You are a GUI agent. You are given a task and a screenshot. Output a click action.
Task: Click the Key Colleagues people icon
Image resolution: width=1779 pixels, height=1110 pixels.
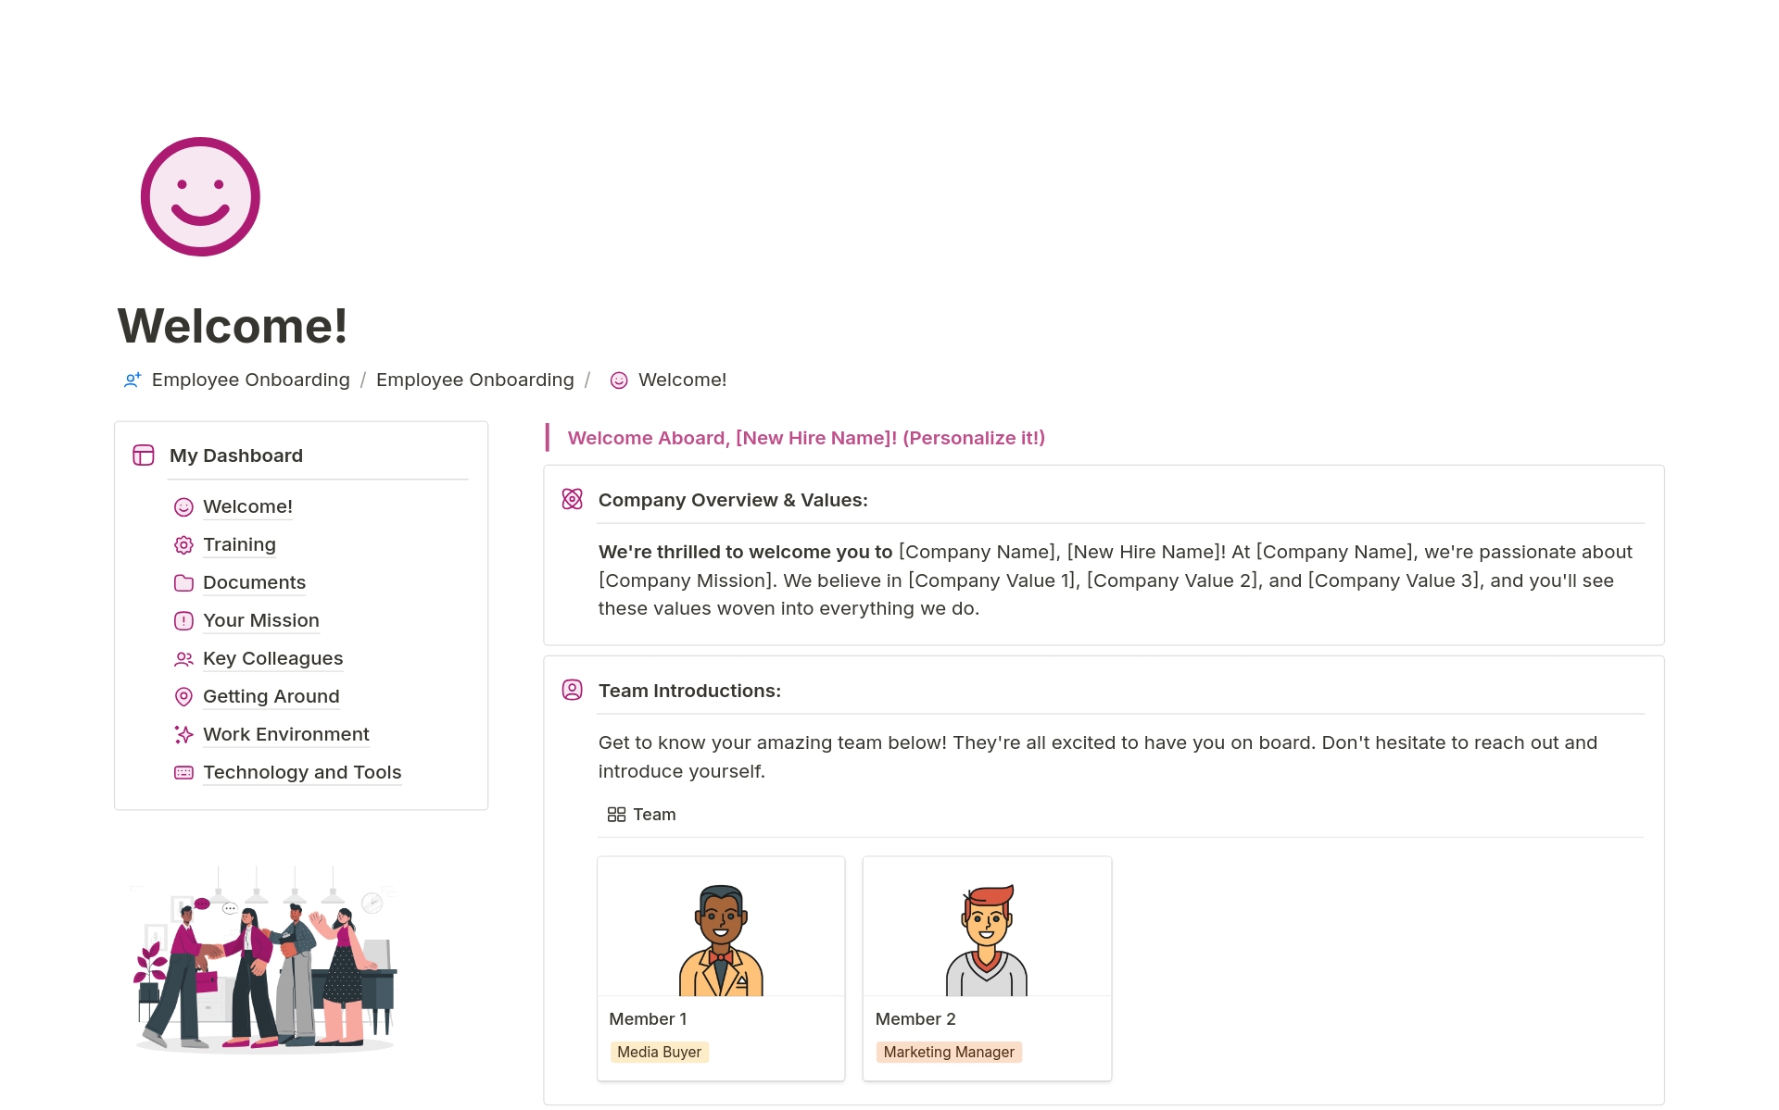(x=183, y=659)
